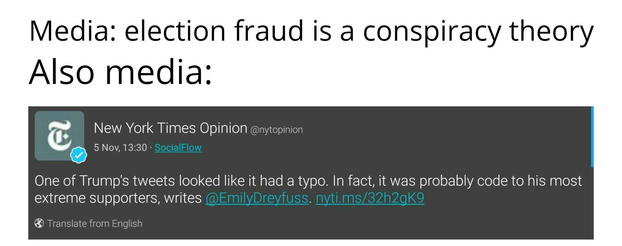Screen dimensions: 622x246
Task: Click the "Also media:" caption text
Action: [x=120, y=72]
